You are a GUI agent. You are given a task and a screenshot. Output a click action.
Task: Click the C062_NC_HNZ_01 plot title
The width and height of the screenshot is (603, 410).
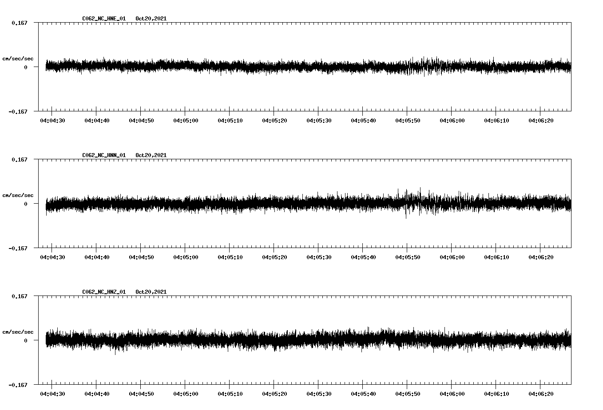[104, 292]
